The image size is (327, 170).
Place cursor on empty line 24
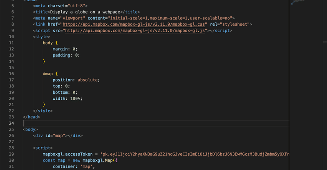(x=156, y=123)
